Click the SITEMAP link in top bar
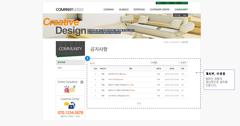 pos(184,3)
